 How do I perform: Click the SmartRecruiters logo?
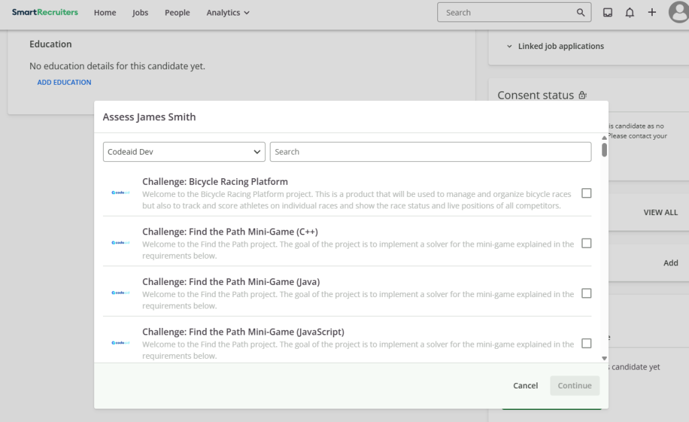point(45,12)
